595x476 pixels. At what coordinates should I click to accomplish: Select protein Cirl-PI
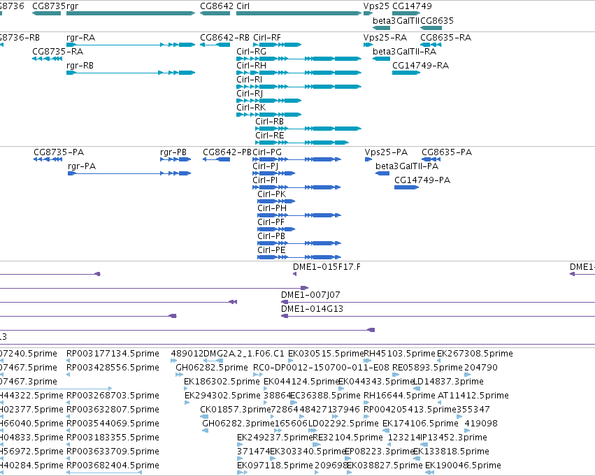coord(296,187)
